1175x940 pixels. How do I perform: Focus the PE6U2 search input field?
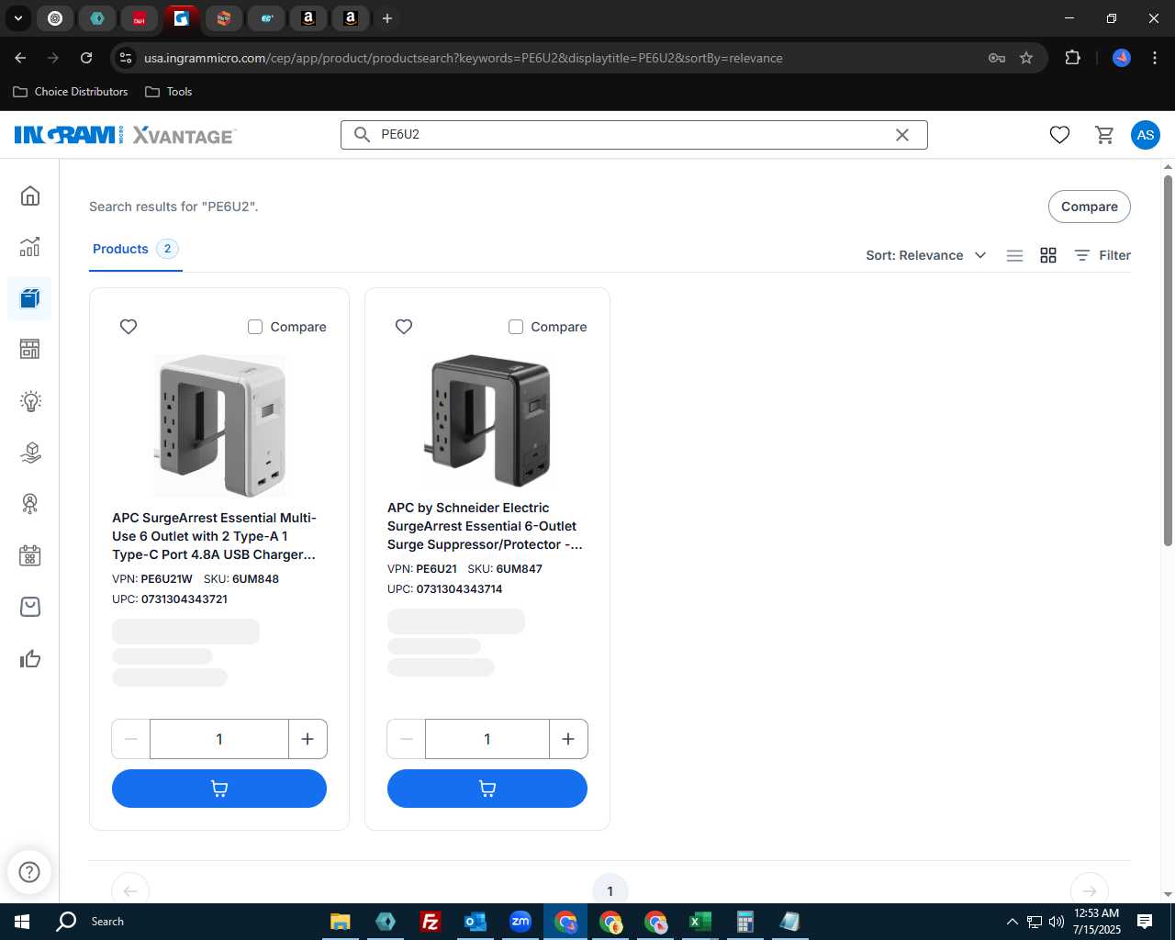click(633, 135)
